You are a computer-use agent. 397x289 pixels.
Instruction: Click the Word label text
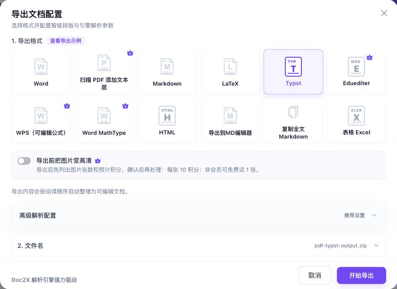pyautogui.click(x=41, y=84)
